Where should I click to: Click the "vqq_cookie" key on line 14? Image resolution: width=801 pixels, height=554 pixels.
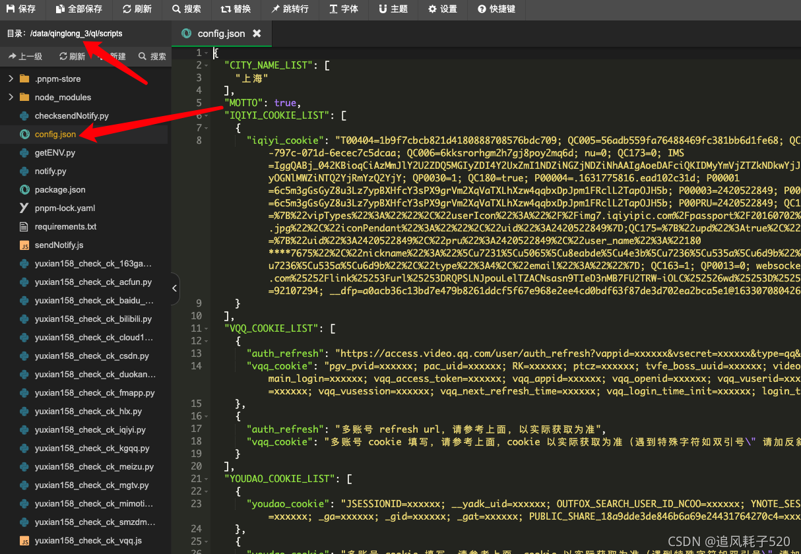280,366
